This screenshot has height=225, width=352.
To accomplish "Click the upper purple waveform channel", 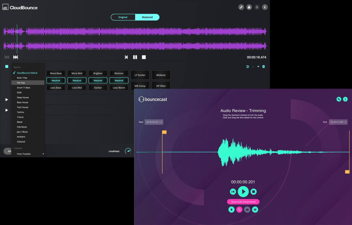I will click(135, 31).
